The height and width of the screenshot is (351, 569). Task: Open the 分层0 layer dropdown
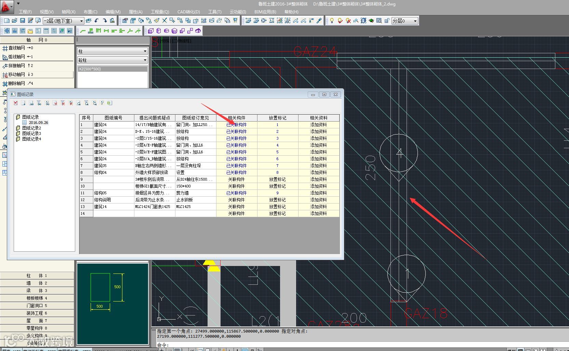(415, 21)
